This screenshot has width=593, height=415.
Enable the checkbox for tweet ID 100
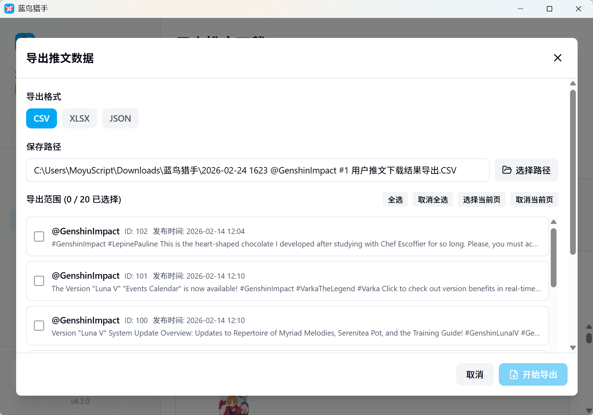click(x=39, y=326)
